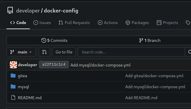Go to the Actions tab

[x=108, y=23]
